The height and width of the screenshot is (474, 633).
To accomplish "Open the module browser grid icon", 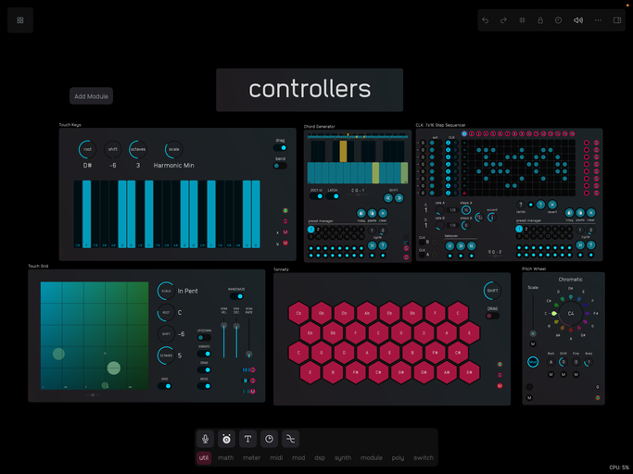I will [x=20, y=19].
